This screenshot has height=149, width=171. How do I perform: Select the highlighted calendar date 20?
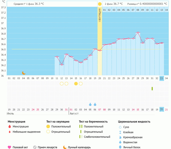click(161, 109)
